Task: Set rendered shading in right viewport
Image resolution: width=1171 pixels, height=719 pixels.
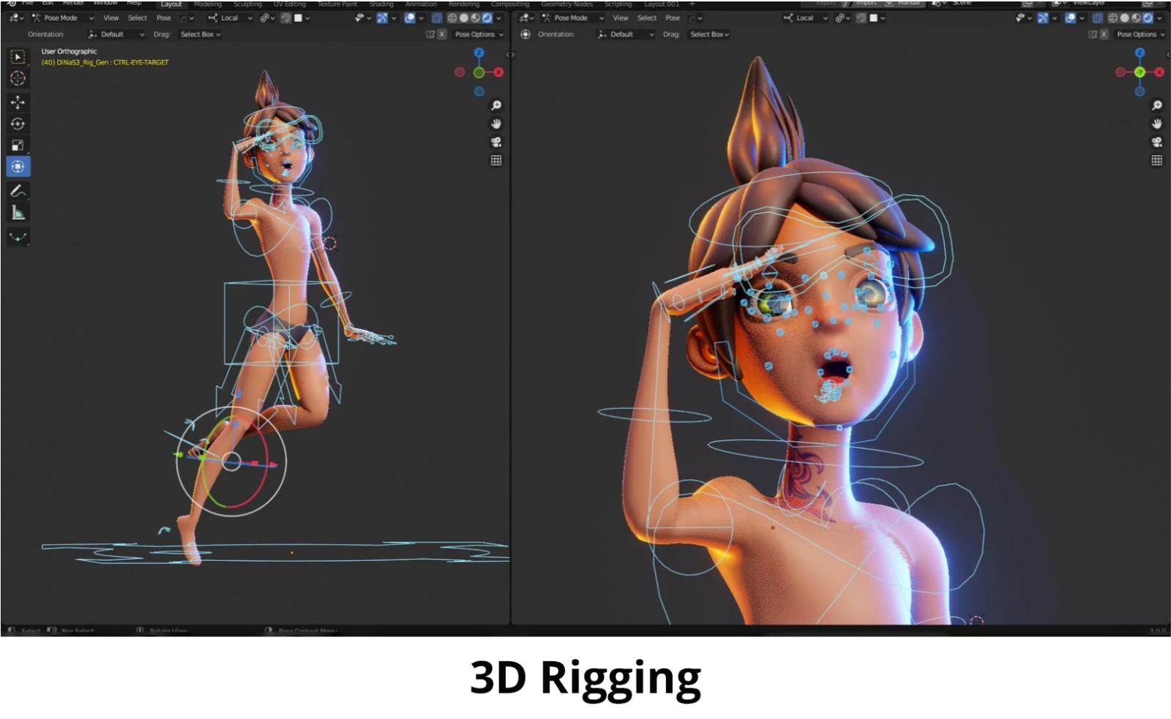Action: (1148, 18)
